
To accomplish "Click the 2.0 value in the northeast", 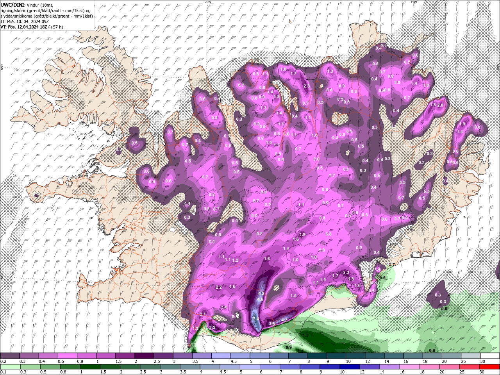I will 440,105.
